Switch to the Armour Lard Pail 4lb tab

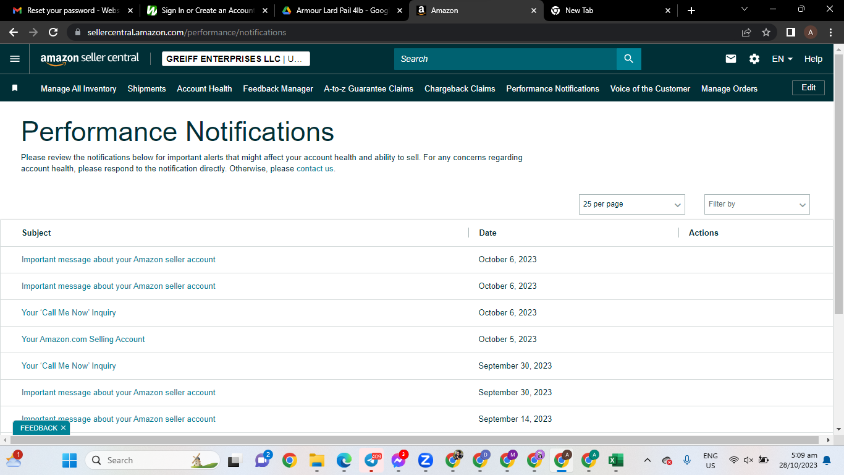(340, 11)
